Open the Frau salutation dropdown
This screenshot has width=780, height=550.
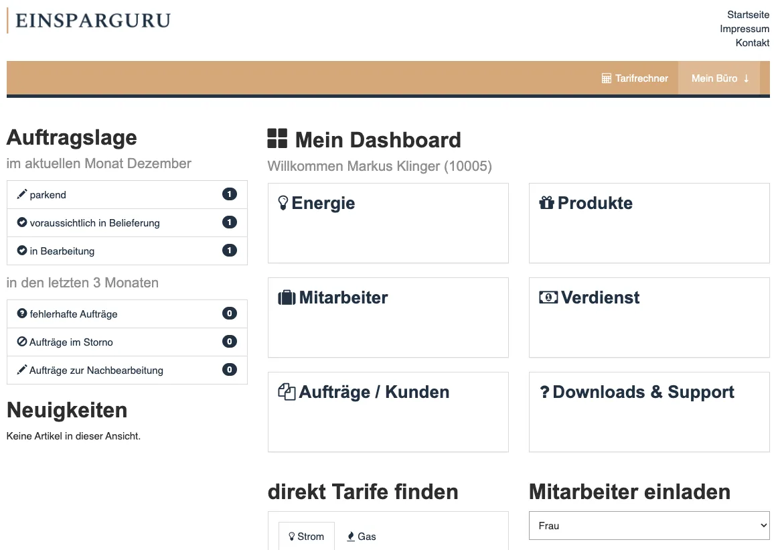point(649,526)
